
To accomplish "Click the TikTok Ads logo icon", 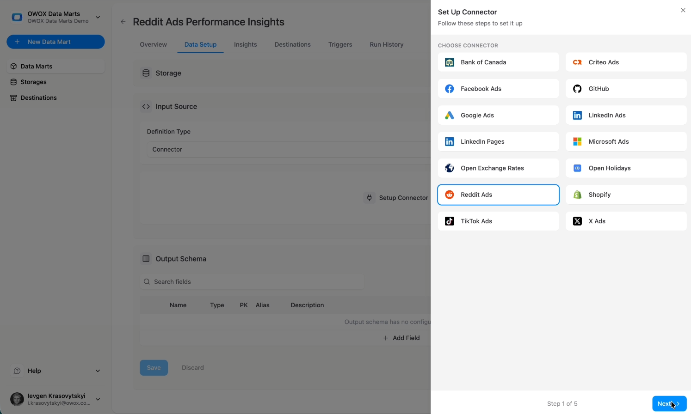I will (449, 221).
